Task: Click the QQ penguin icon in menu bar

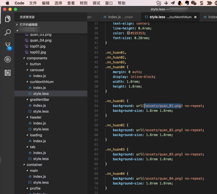Action: pyautogui.click(x=180, y=3)
